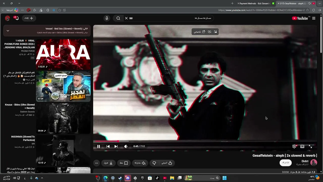Open the on-screen keyboard in search
Image resolution: width=323 pixels, height=182 pixels.
pos(131,18)
